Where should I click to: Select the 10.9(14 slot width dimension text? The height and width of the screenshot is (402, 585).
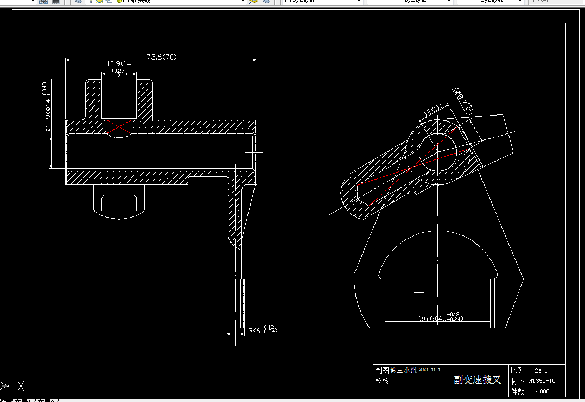click(x=119, y=64)
